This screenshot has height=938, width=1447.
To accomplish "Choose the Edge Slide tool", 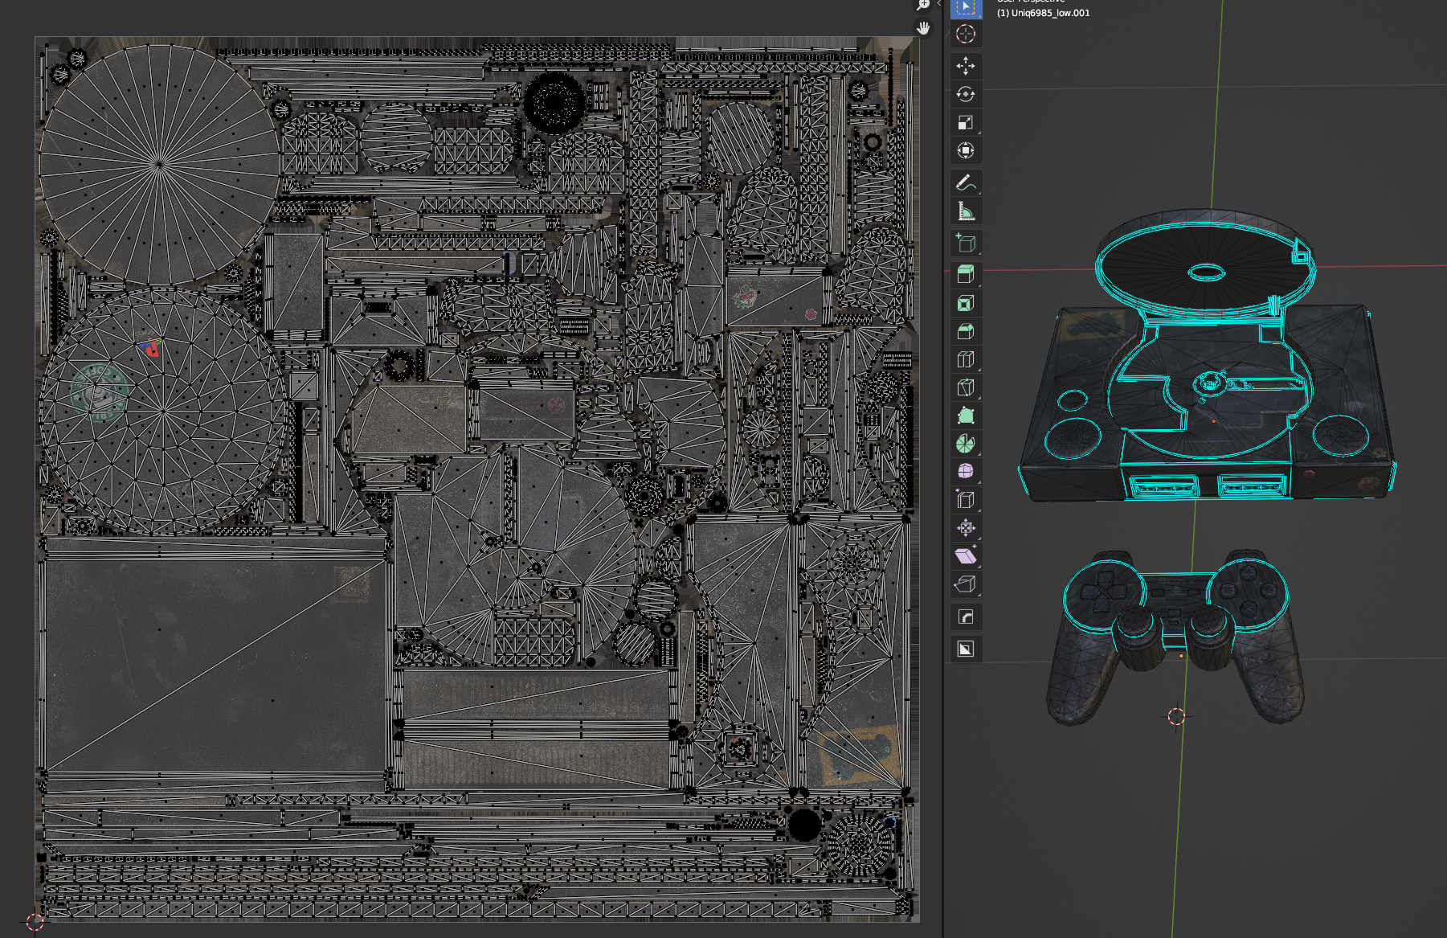I will 966,500.
